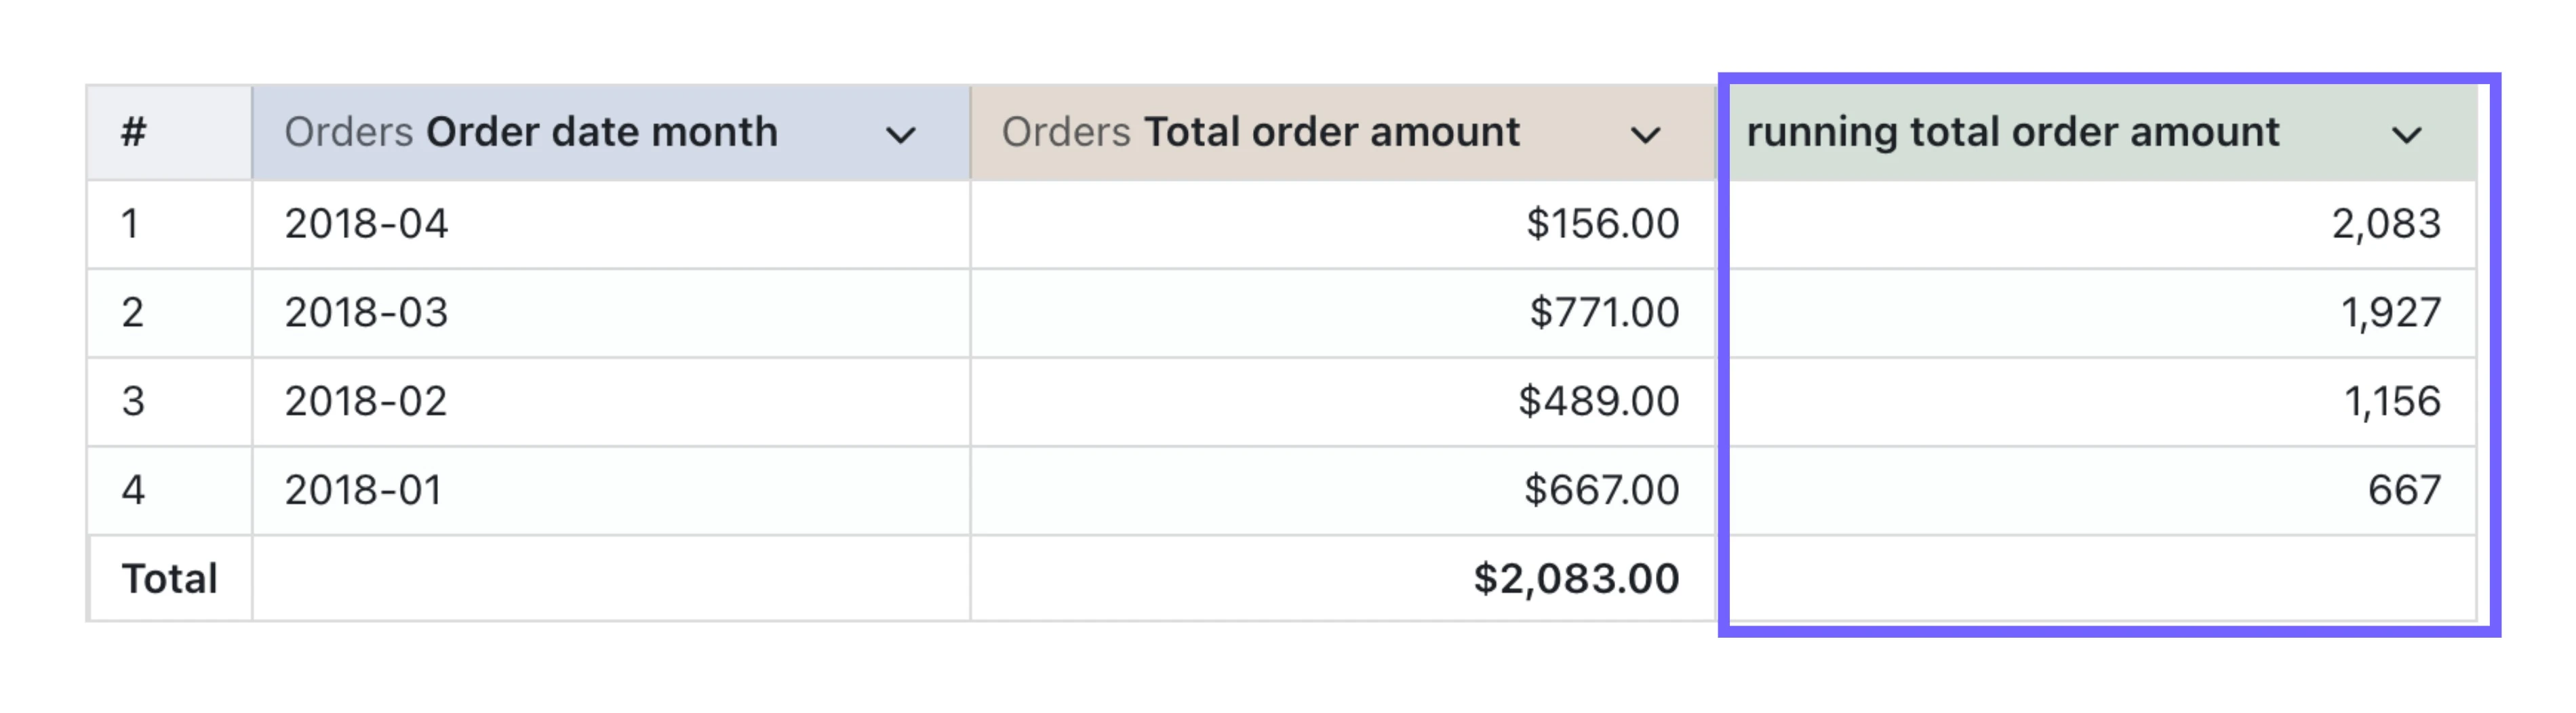Viewport: 2576px width, 713px height.
Task: Select the Order date month header label
Action: click(530, 132)
